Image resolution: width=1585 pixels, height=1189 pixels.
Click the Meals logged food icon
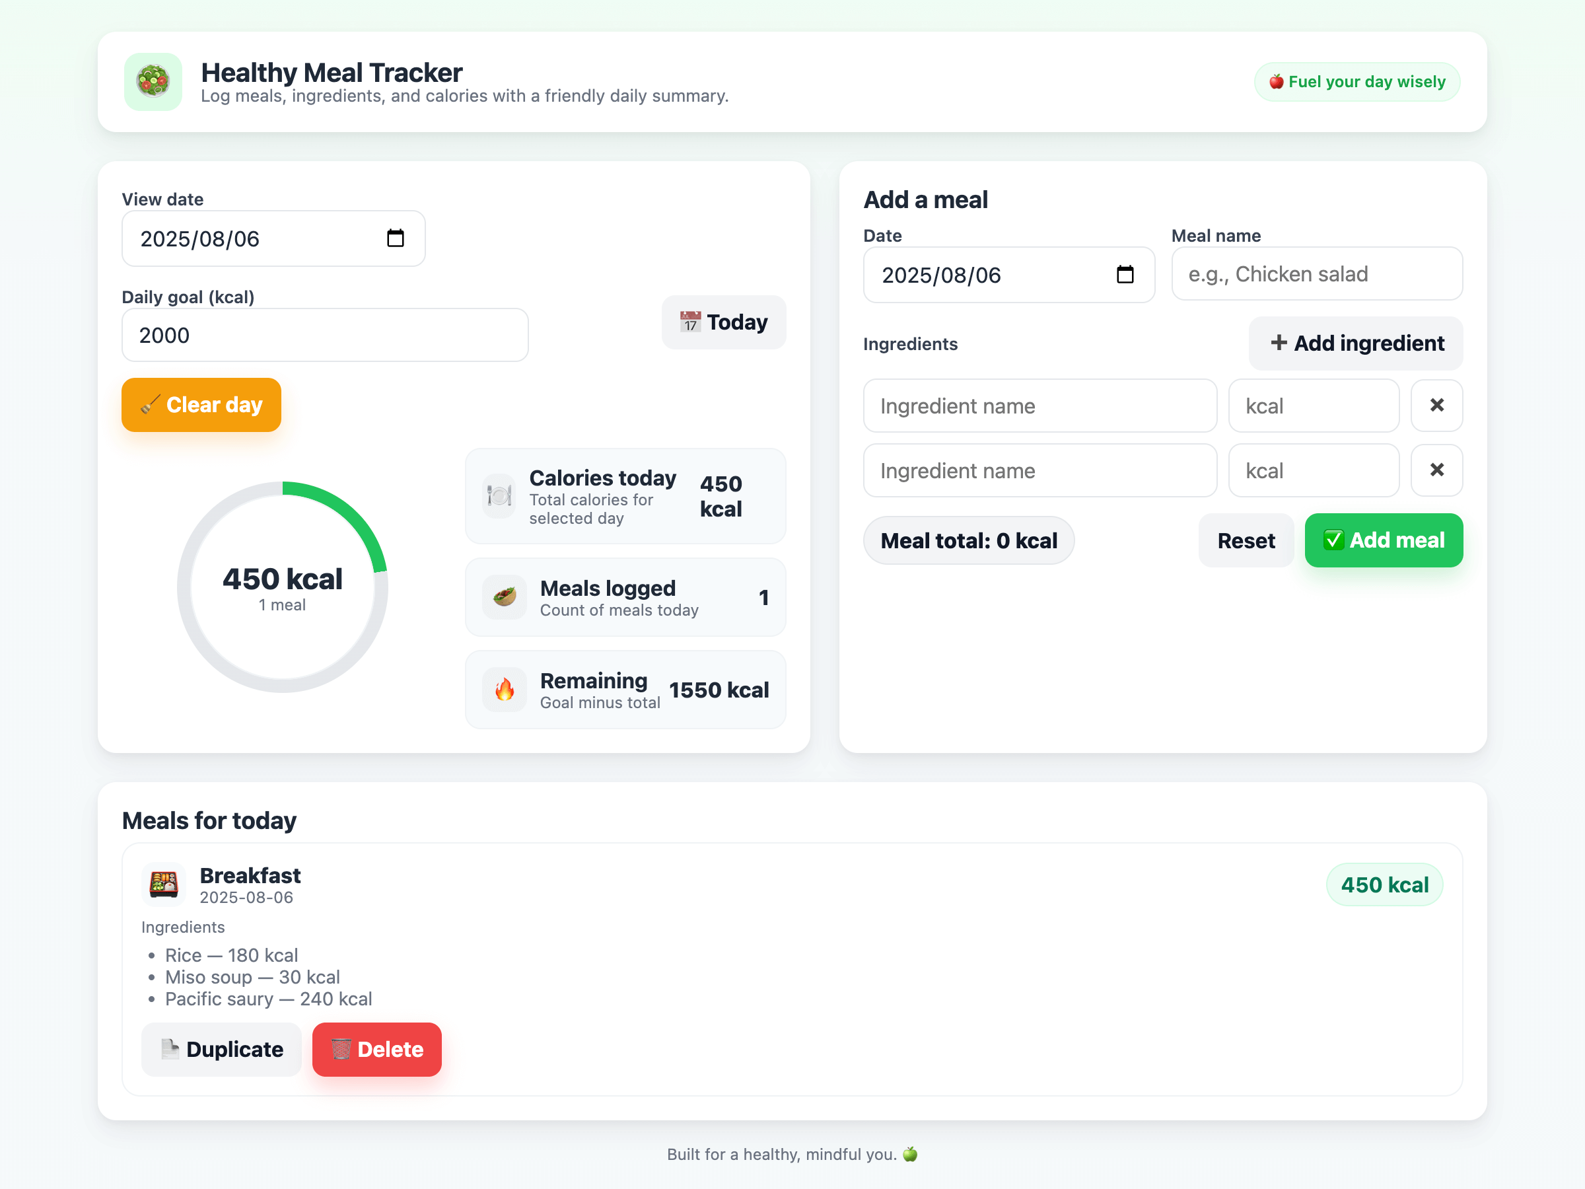point(505,597)
